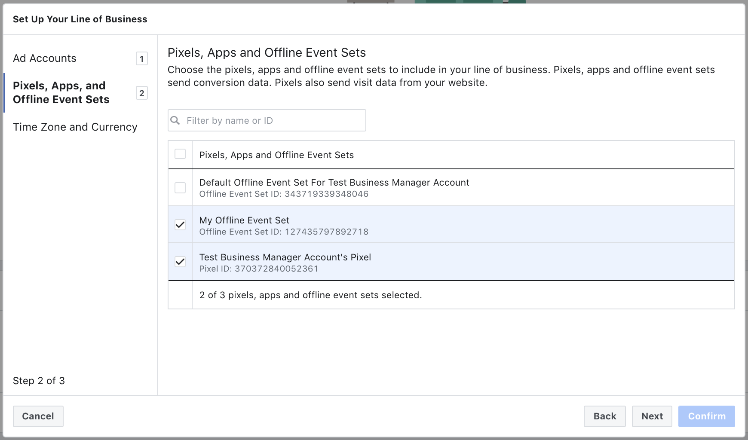Click the 2 of 3 selected summary text

tap(311, 295)
